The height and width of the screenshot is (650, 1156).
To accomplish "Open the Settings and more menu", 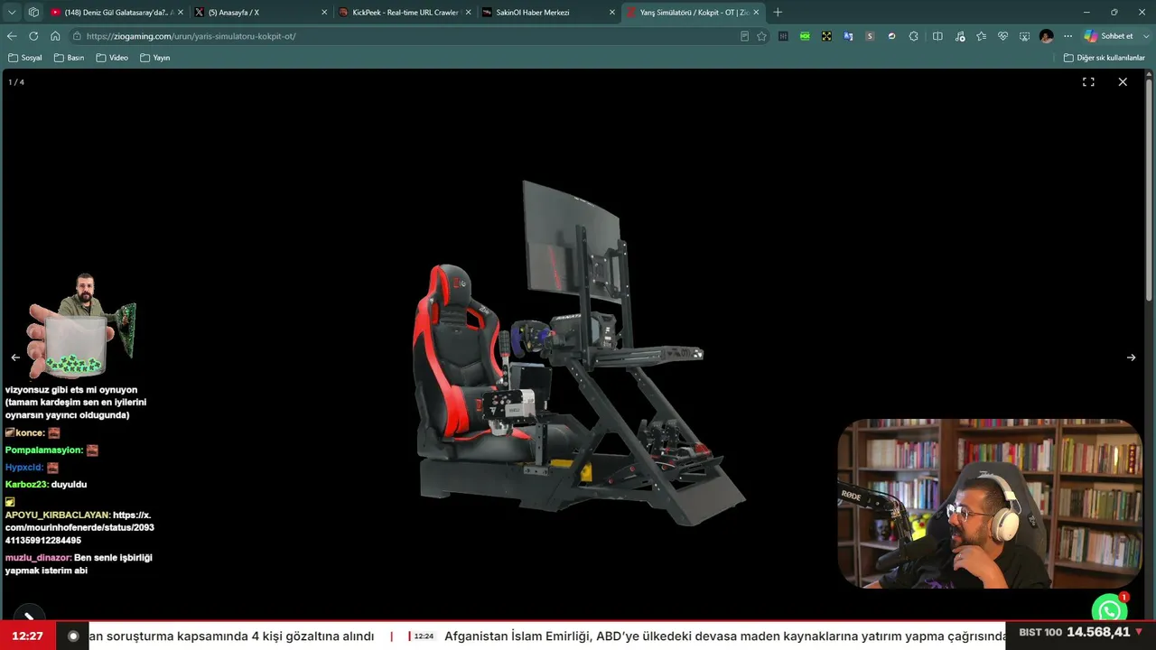I will pos(1067,36).
